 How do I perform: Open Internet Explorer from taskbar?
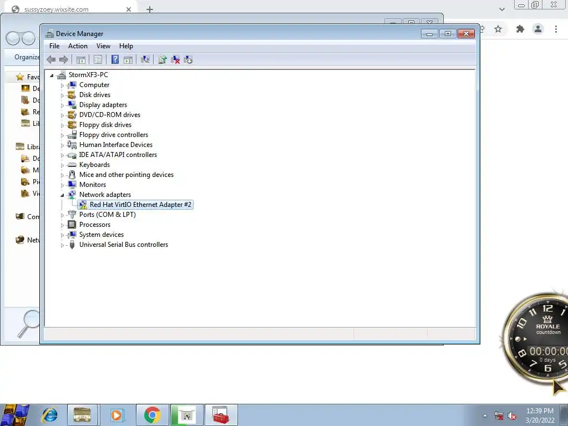click(49, 415)
